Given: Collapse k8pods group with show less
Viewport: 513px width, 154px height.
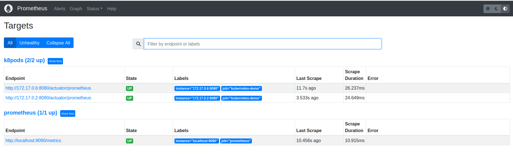Looking at the screenshot, I should [x=55, y=61].
